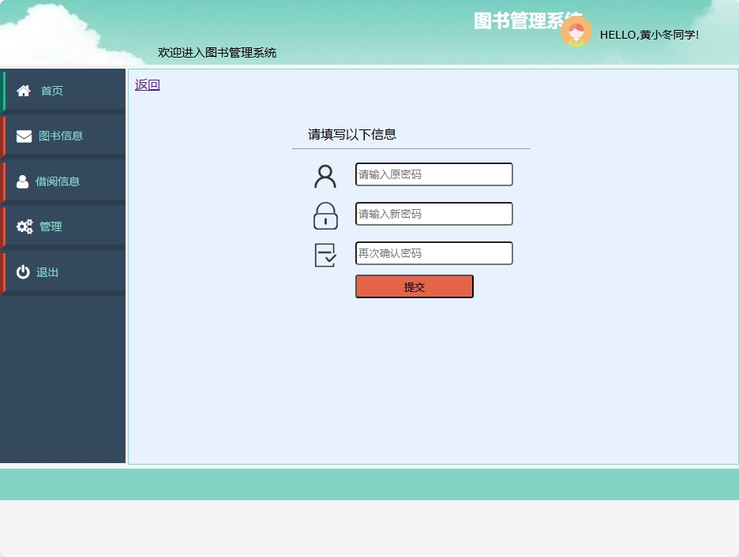Click the 图书管理系统 header title

pos(527,18)
